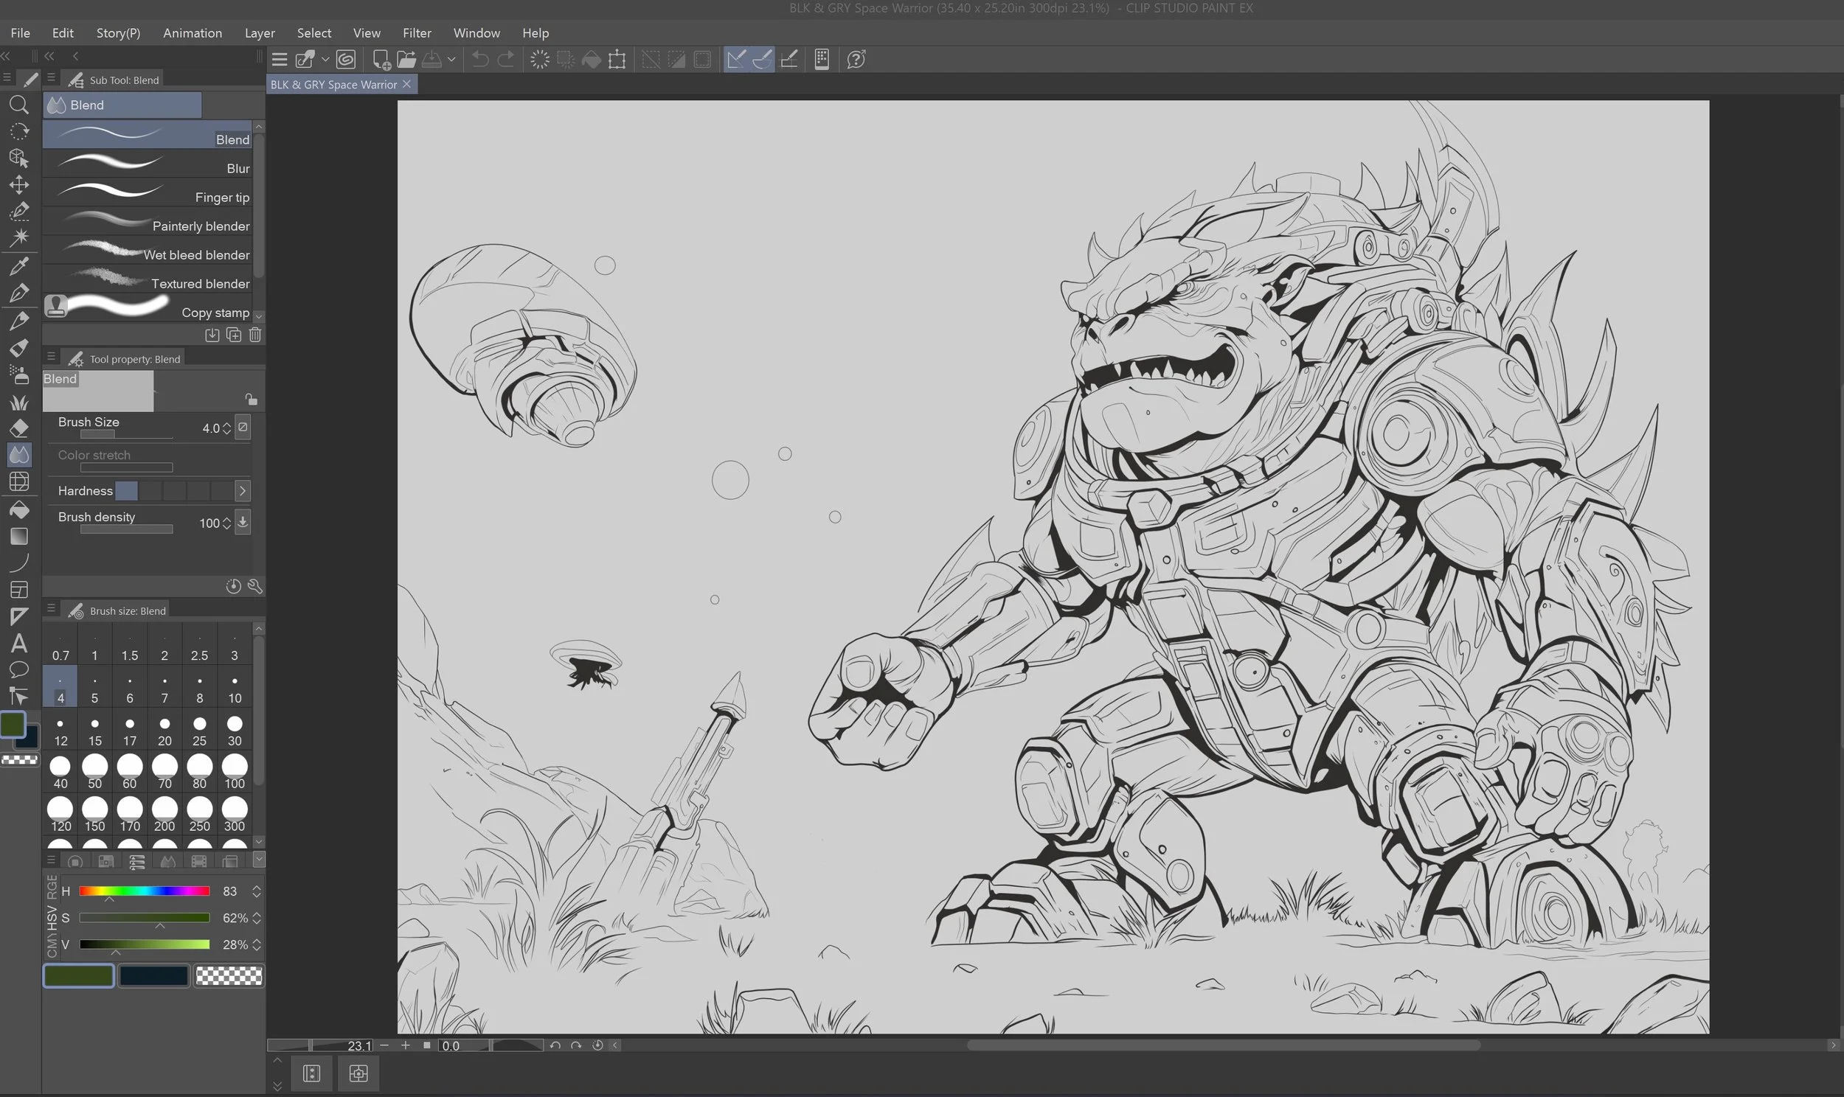The height and width of the screenshot is (1097, 1844).
Task: Choose Wet bleed blender sub tool
Action: point(148,254)
